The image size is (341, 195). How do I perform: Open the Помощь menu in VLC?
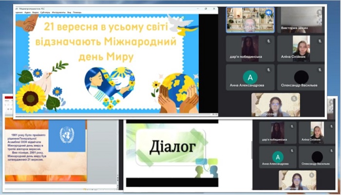click(x=77, y=12)
